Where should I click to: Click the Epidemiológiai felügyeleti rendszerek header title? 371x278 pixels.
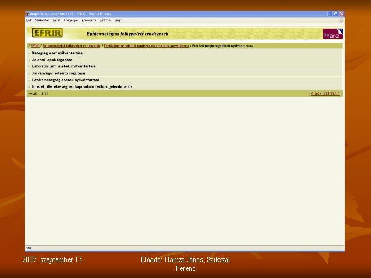[x=128, y=34]
